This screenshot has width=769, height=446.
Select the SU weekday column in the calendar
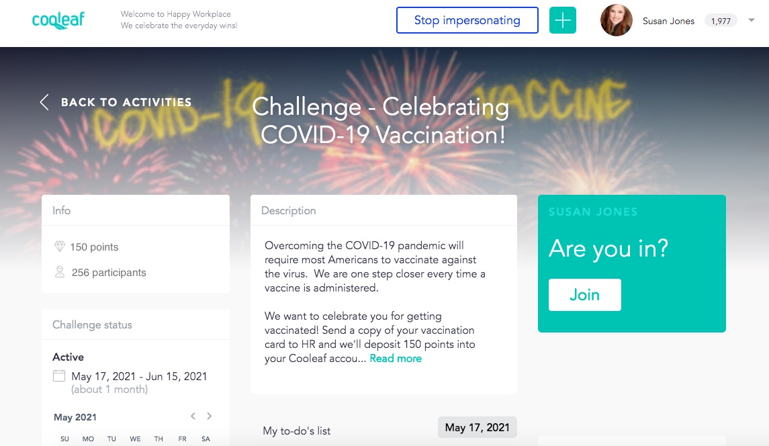pos(64,438)
